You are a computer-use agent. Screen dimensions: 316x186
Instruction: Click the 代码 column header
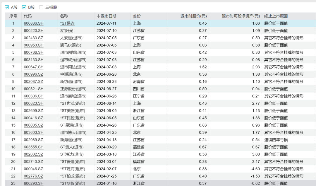pyautogui.click(x=28, y=16)
